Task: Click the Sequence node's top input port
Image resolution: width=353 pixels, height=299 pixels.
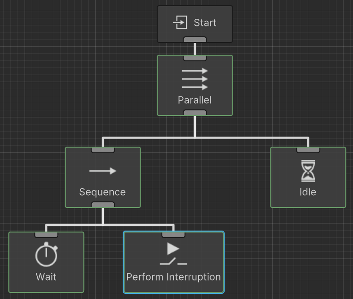Action: tap(102, 150)
